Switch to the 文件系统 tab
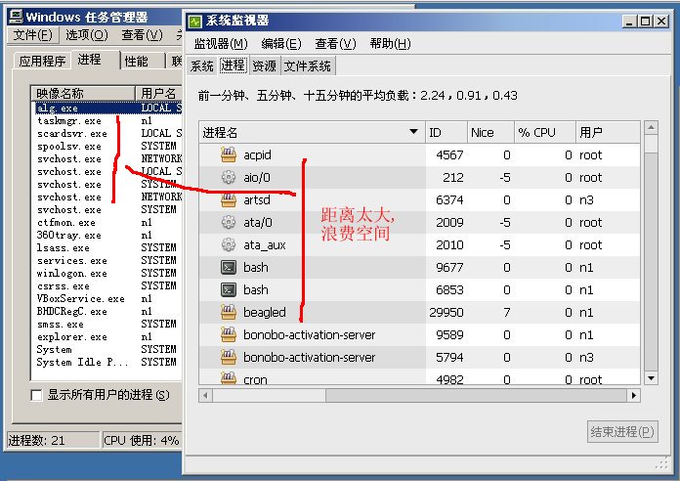 tap(308, 66)
